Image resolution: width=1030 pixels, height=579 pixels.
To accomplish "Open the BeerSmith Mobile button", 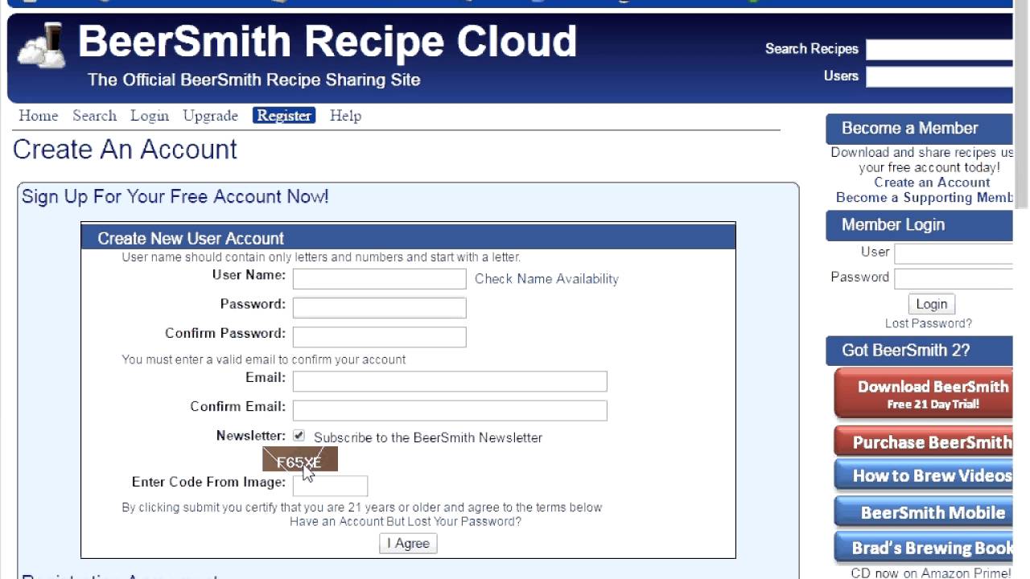I will click(x=924, y=512).
